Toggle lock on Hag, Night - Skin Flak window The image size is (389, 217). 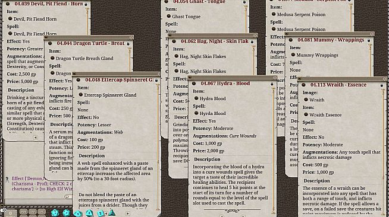coord(252,42)
